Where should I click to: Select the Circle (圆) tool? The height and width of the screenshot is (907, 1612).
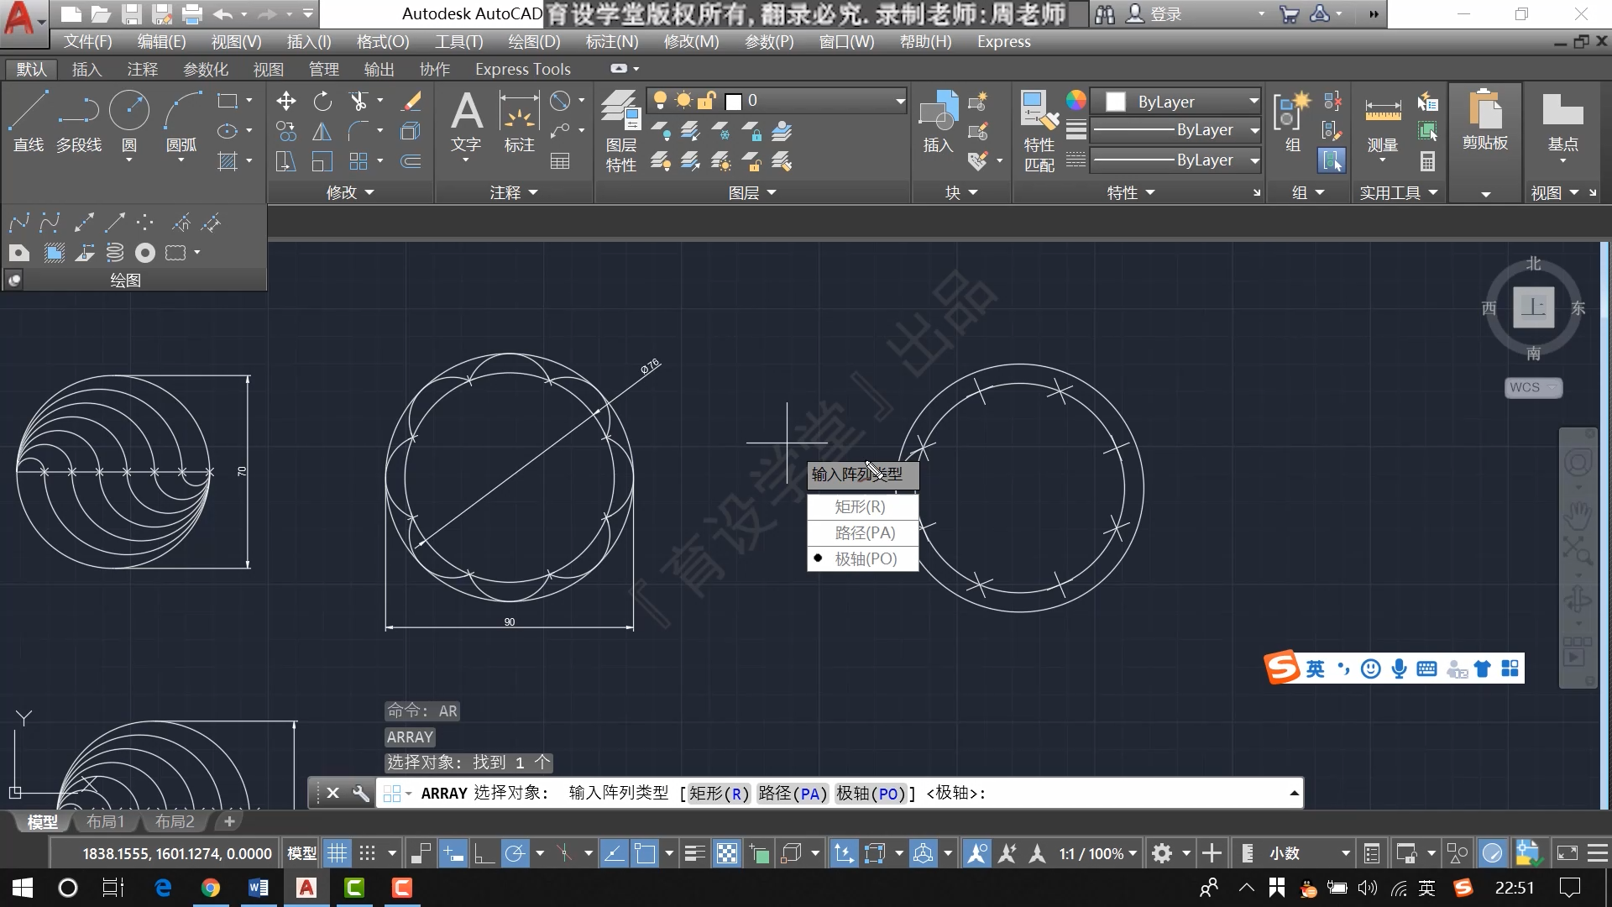pyautogui.click(x=129, y=122)
